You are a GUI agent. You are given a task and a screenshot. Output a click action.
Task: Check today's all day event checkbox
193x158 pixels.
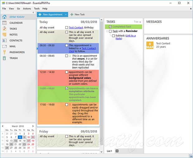(x=67, y=32)
